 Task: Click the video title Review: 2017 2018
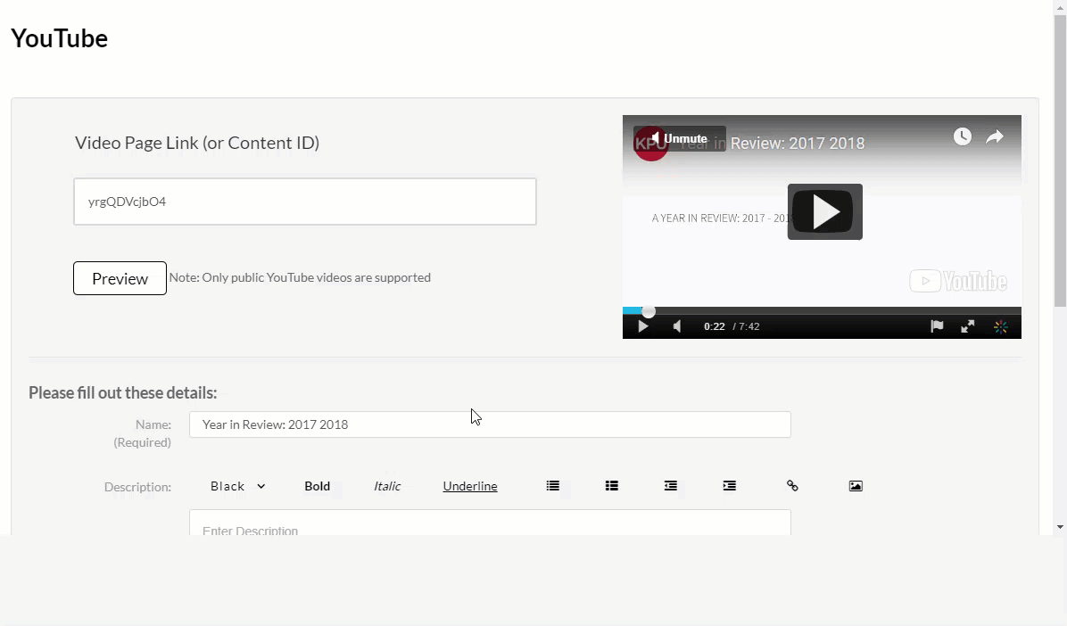click(x=797, y=144)
